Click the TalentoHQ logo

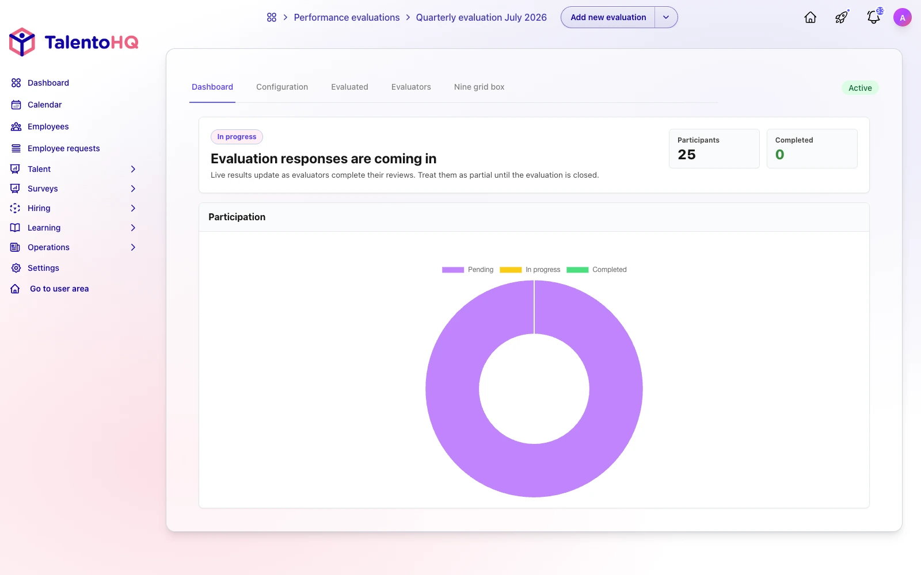point(74,42)
